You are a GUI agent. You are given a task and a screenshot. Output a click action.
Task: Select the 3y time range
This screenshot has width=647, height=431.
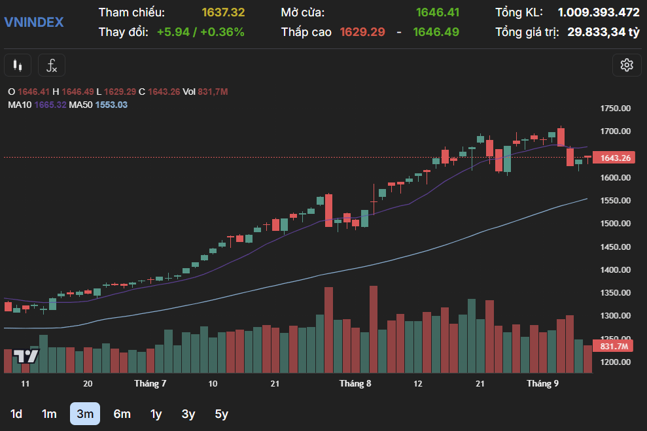[x=188, y=414]
